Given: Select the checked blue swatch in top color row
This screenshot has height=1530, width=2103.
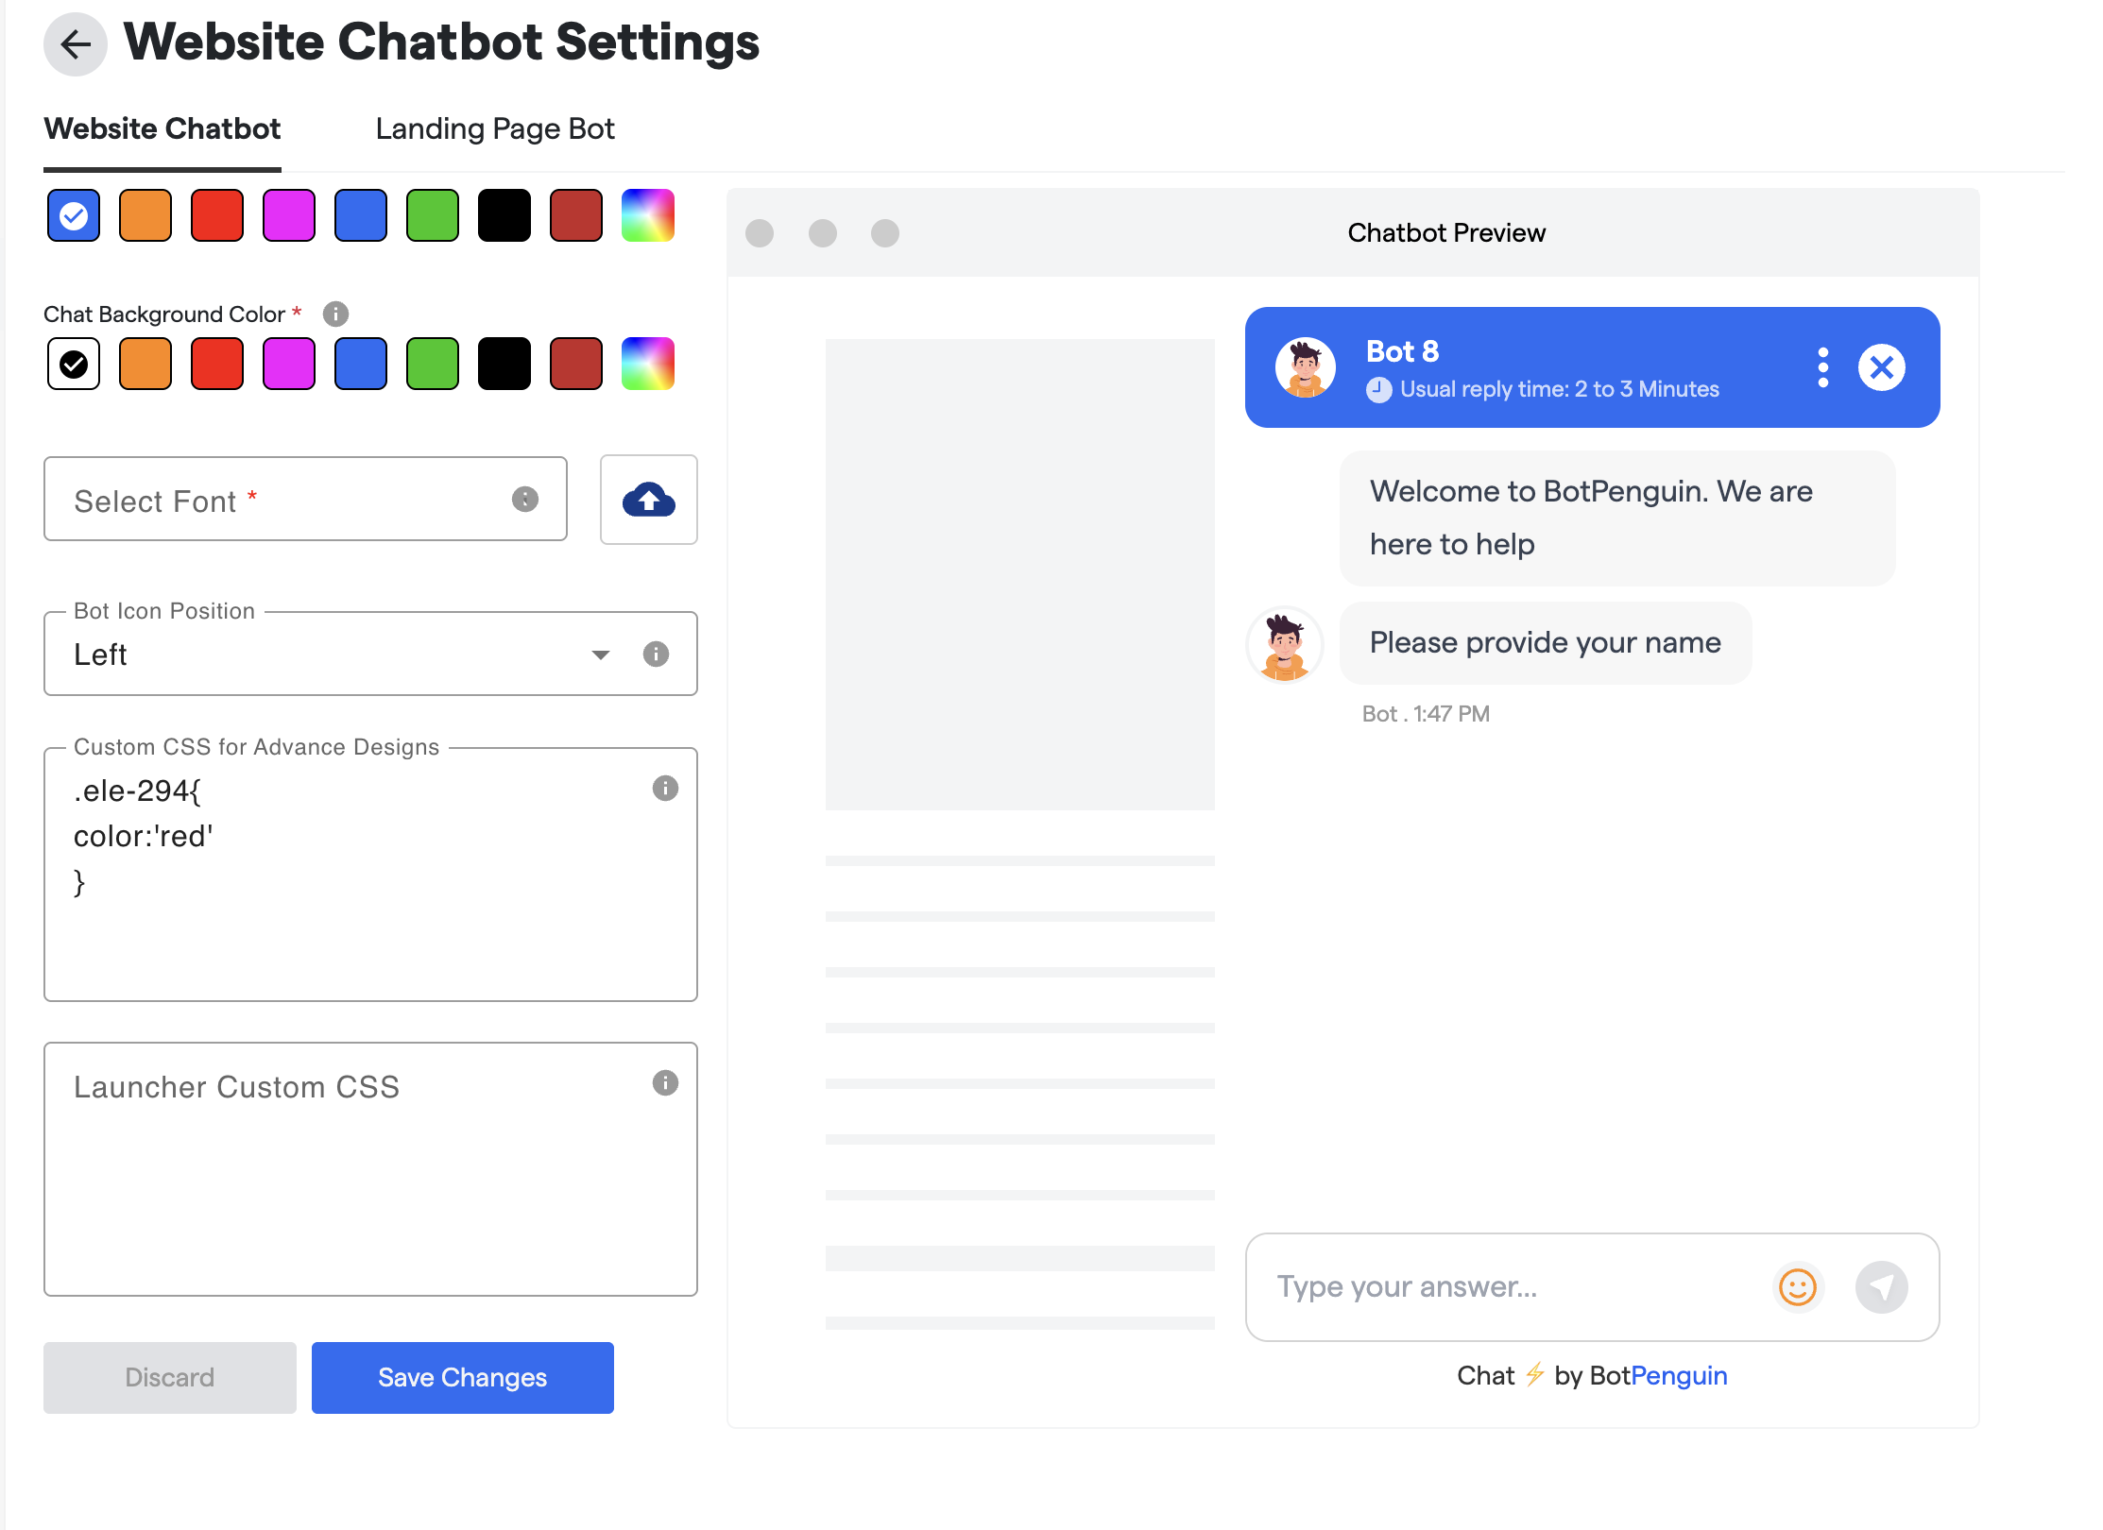Looking at the screenshot, I should coord(74,215).
